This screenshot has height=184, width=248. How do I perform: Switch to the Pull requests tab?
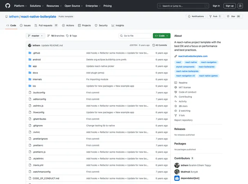click(x=47, y=26)
